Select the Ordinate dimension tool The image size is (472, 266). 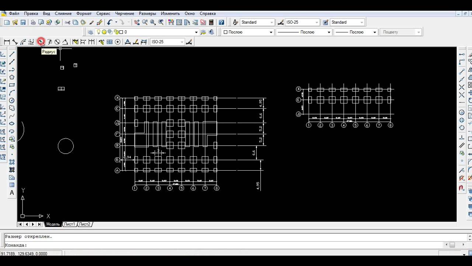point(31,42)
